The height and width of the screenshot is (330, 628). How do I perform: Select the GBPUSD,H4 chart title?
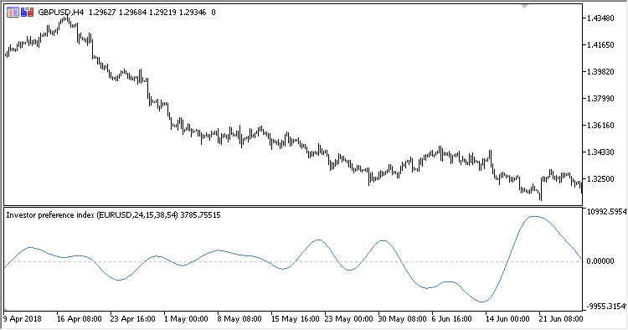point(61,13)
